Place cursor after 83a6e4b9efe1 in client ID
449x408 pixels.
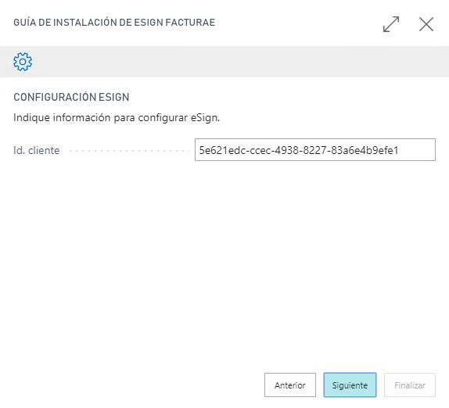tap(399, 150)
